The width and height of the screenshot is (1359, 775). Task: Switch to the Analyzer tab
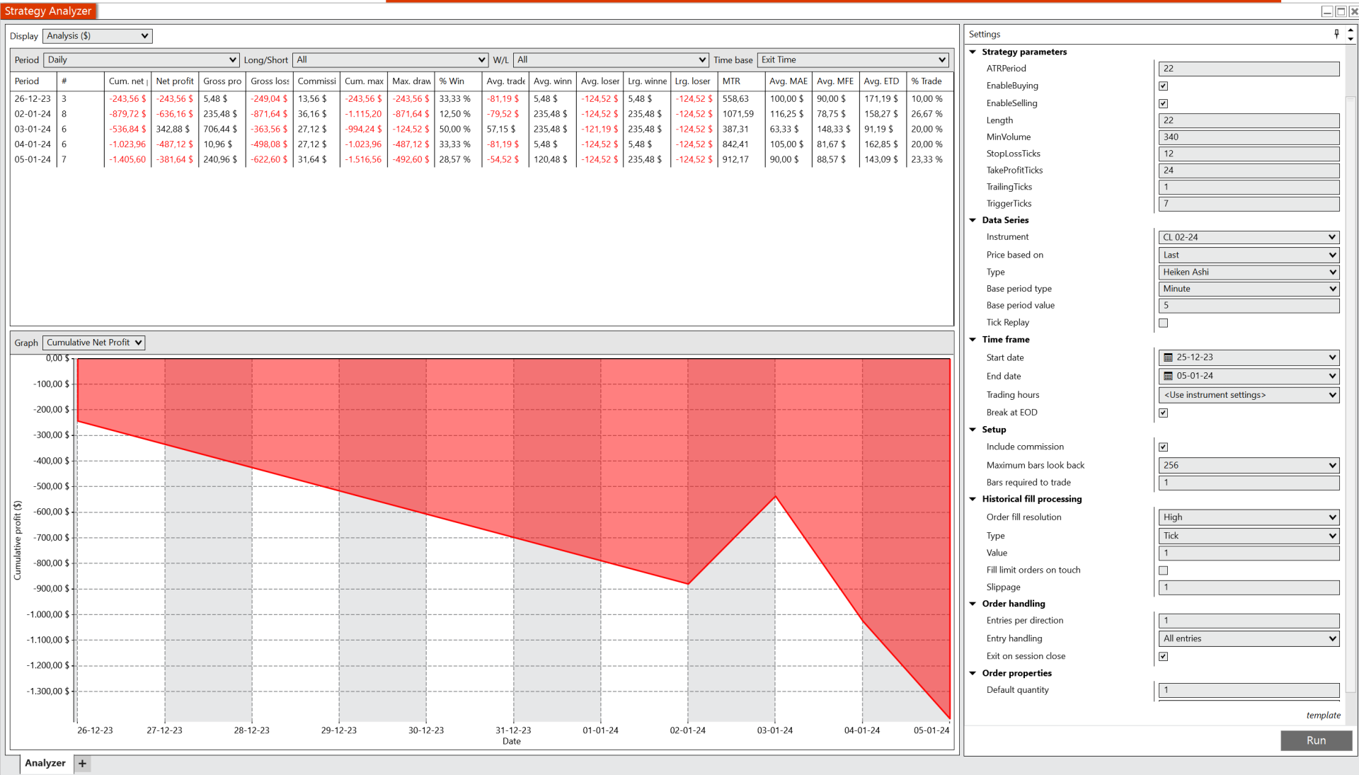coord(45,763)
